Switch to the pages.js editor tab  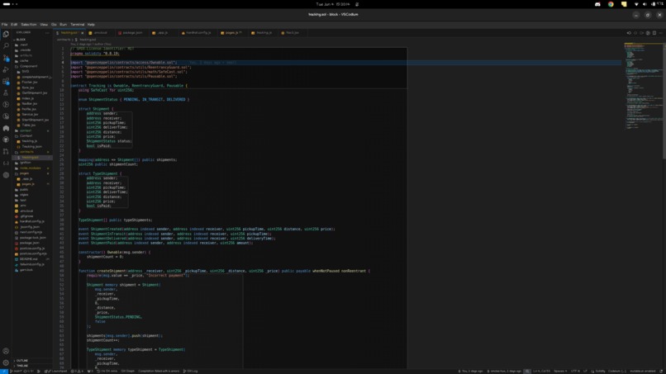pyautogui.click(x=231, y=33)
